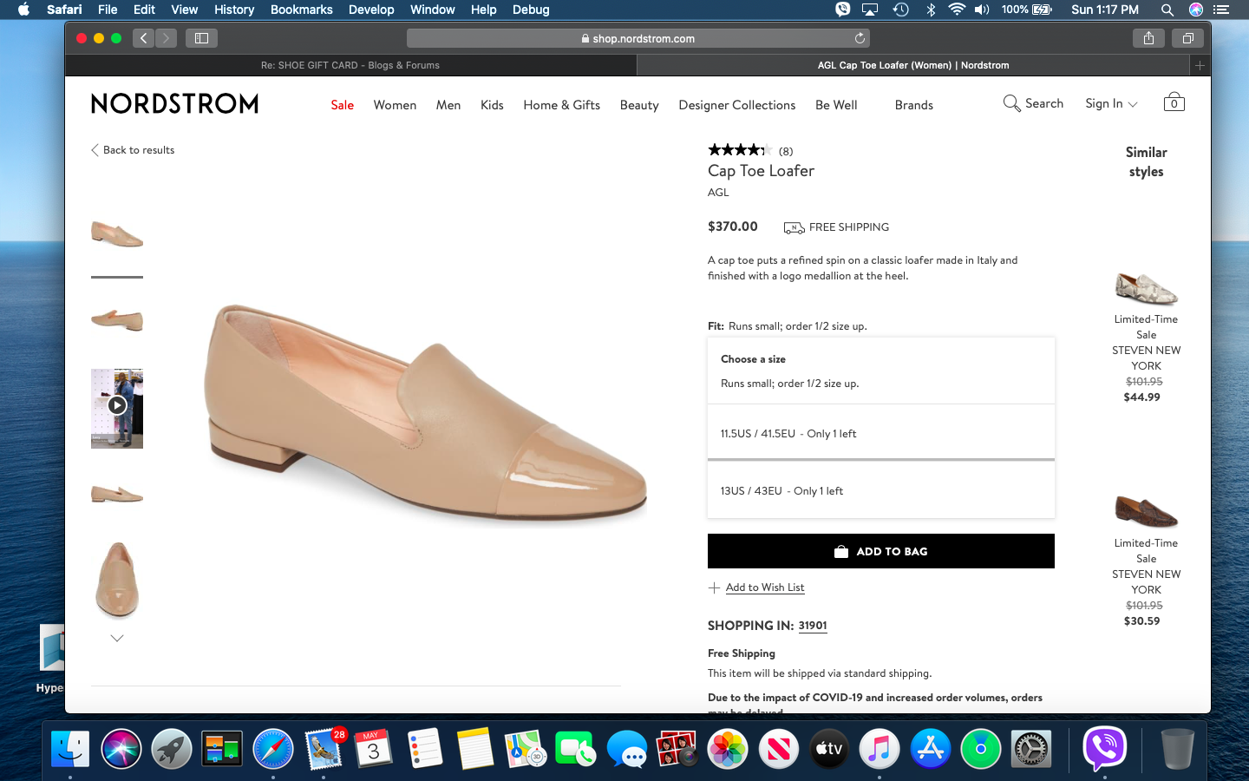1249x781 pixels.
Task: Expand the Sign In dropdown
Action: tap(1111, 103)
